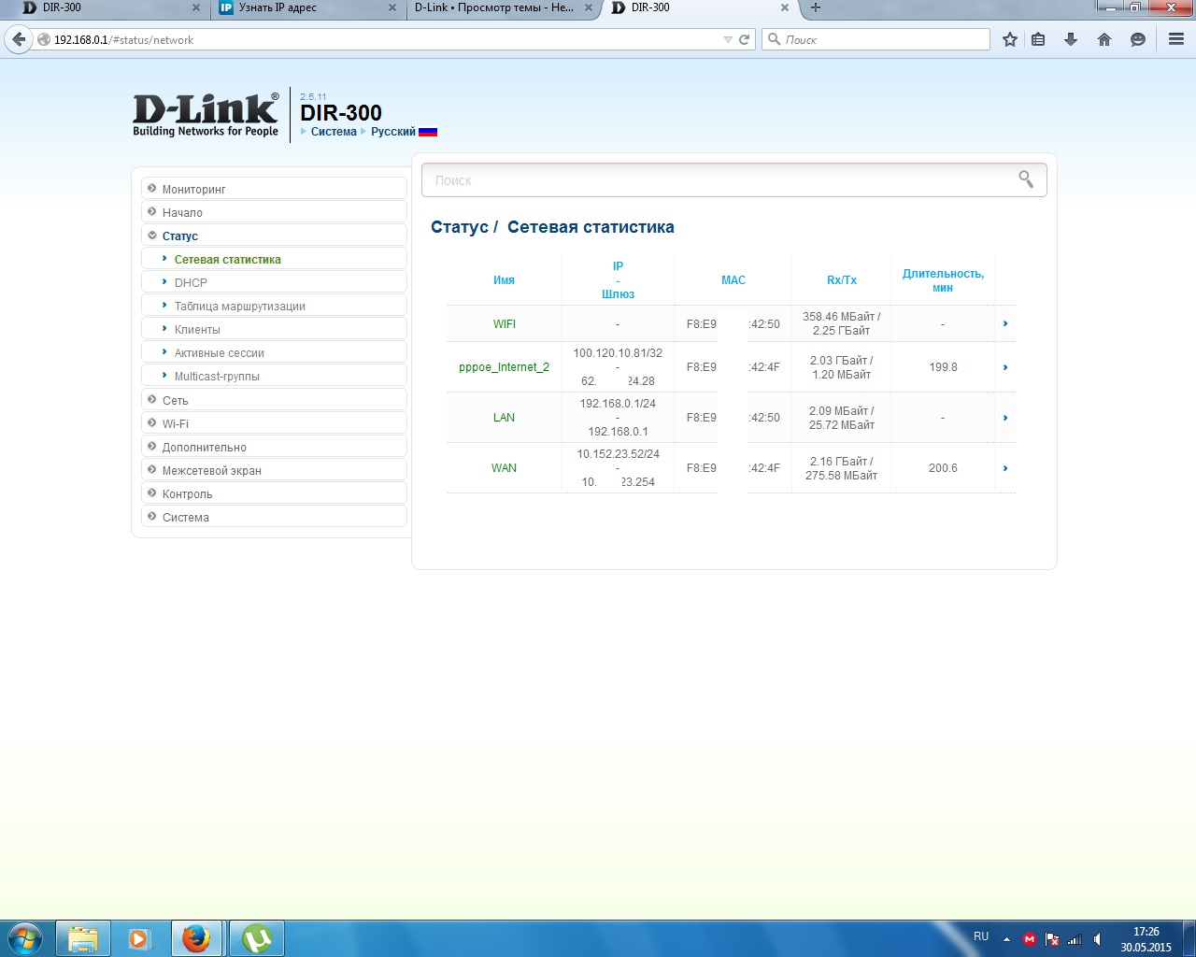Open uTorrent from the taskbar
The width and height of the screenshot is (1196, 957).
(x=257, y=938)
